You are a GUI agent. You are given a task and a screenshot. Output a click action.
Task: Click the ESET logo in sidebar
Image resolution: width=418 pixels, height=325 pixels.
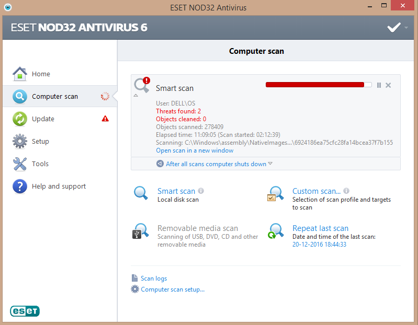coord(25,311)
